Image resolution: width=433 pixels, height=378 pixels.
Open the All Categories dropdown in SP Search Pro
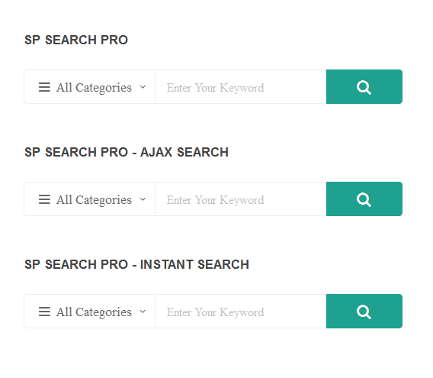click(90, 86)
